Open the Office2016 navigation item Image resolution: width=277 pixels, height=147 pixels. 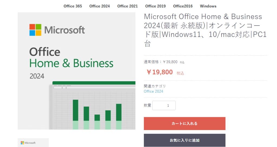pos(183,6)
